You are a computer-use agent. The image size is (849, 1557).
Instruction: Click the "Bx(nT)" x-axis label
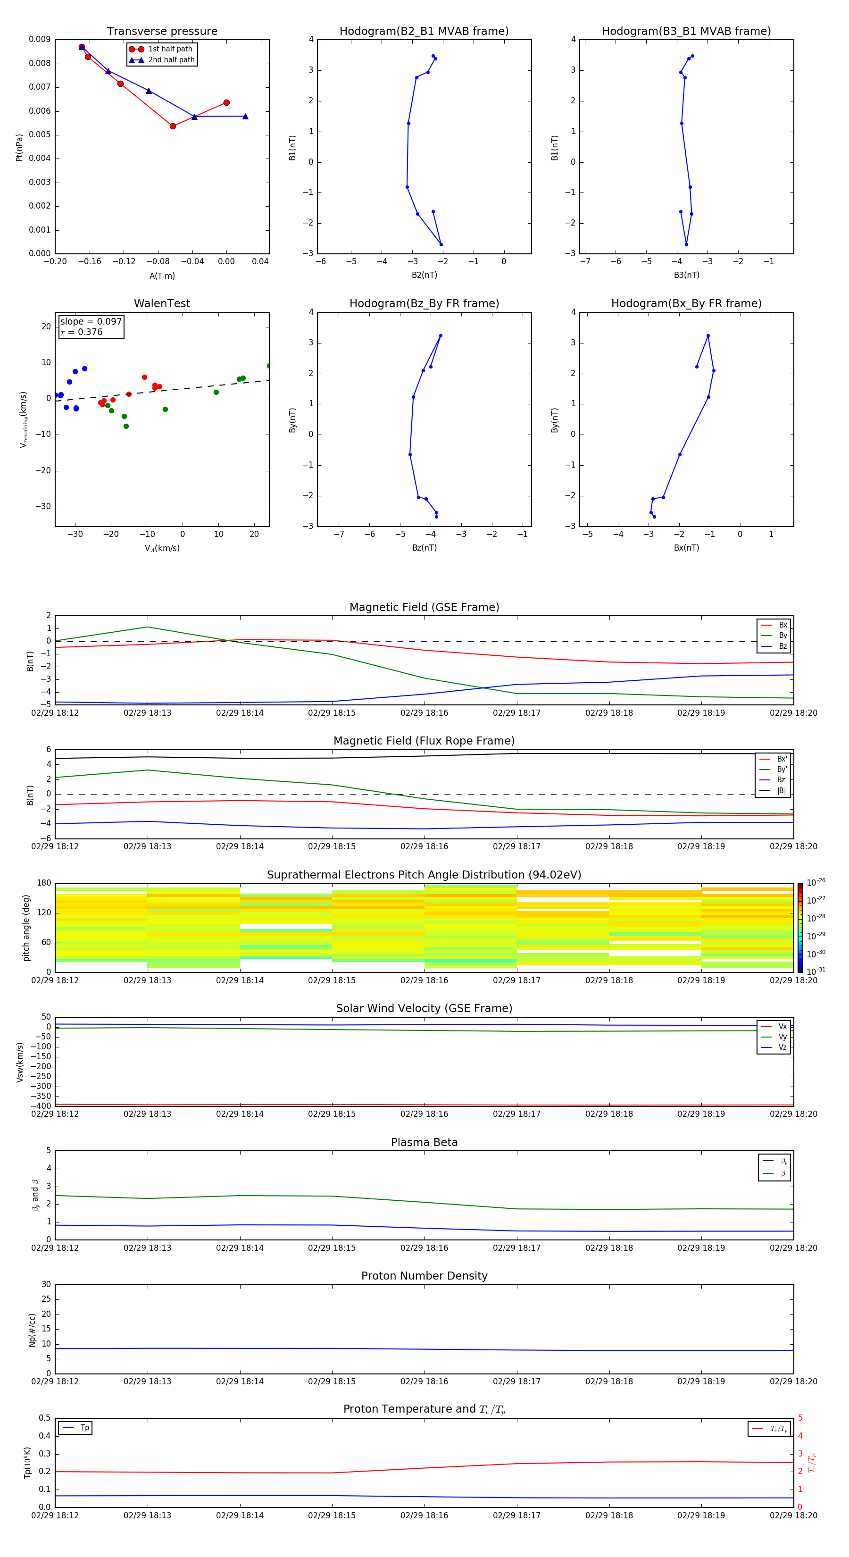(x=686, y=548)
